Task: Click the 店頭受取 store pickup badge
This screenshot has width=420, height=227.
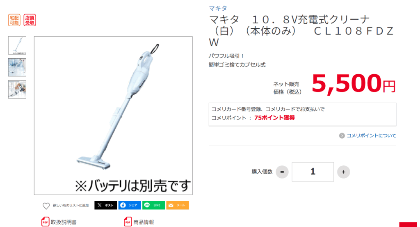Action: 30,20
